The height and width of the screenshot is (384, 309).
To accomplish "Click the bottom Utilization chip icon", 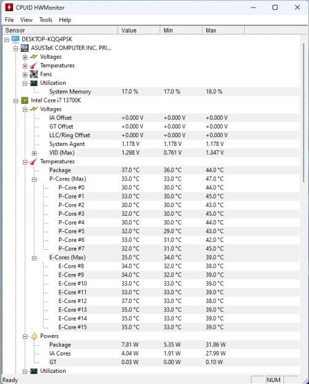I will (x=34, y=371).
